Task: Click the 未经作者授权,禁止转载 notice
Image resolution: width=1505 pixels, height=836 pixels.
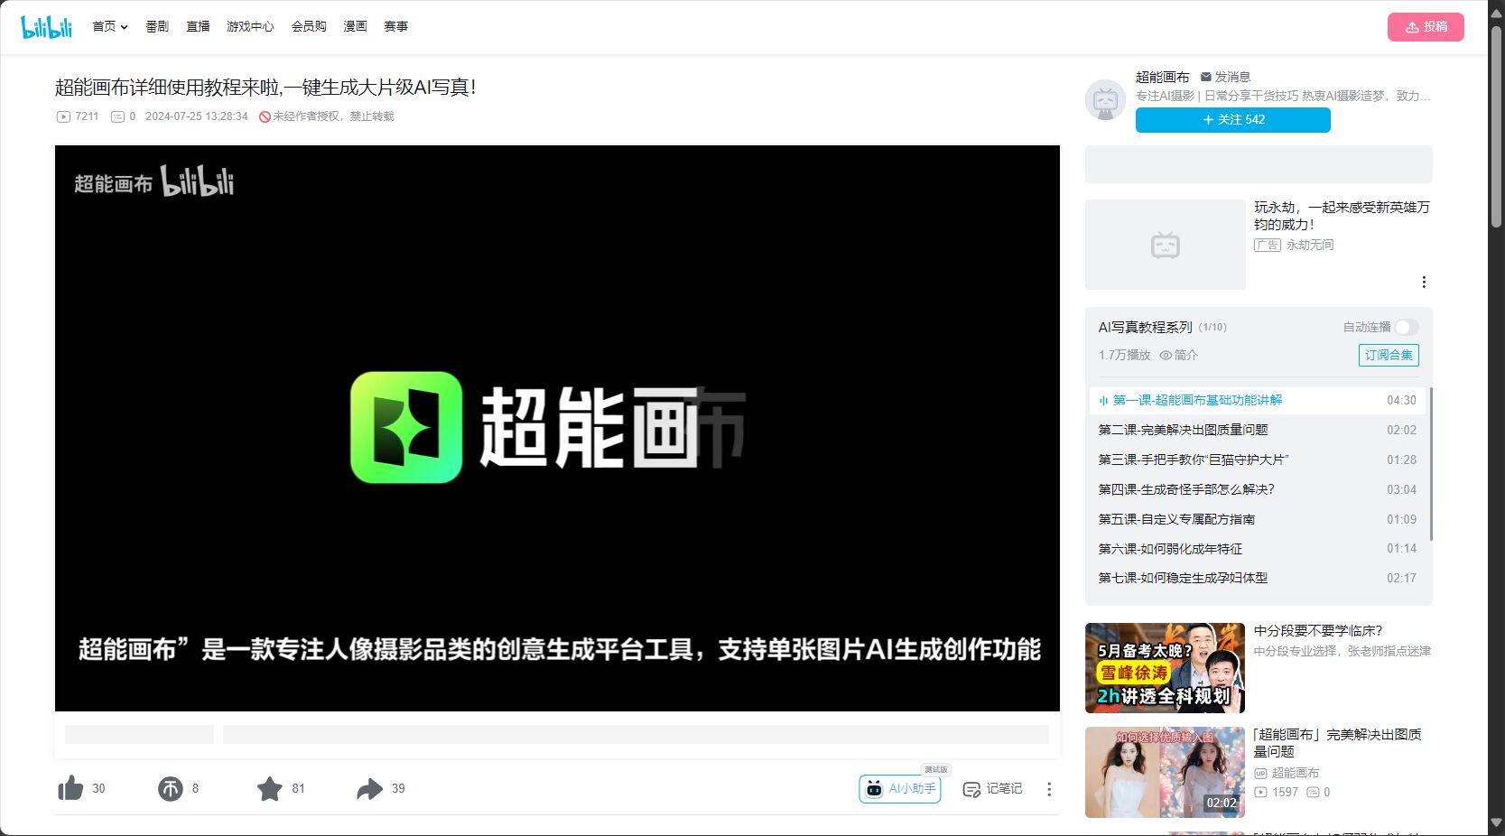Action: pos(327,116)
